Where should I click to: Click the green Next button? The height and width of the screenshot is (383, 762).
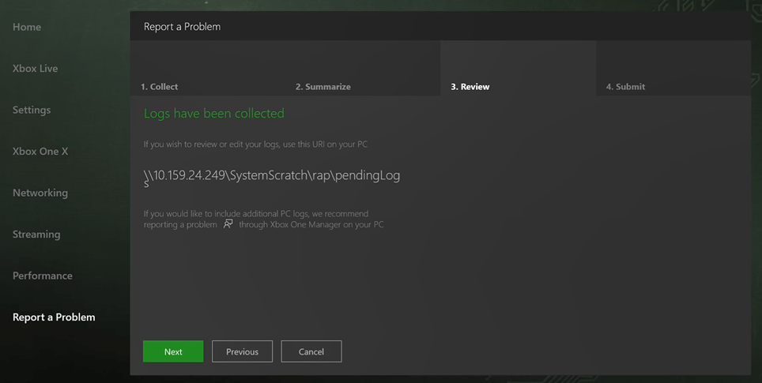(x=173, y=351)
